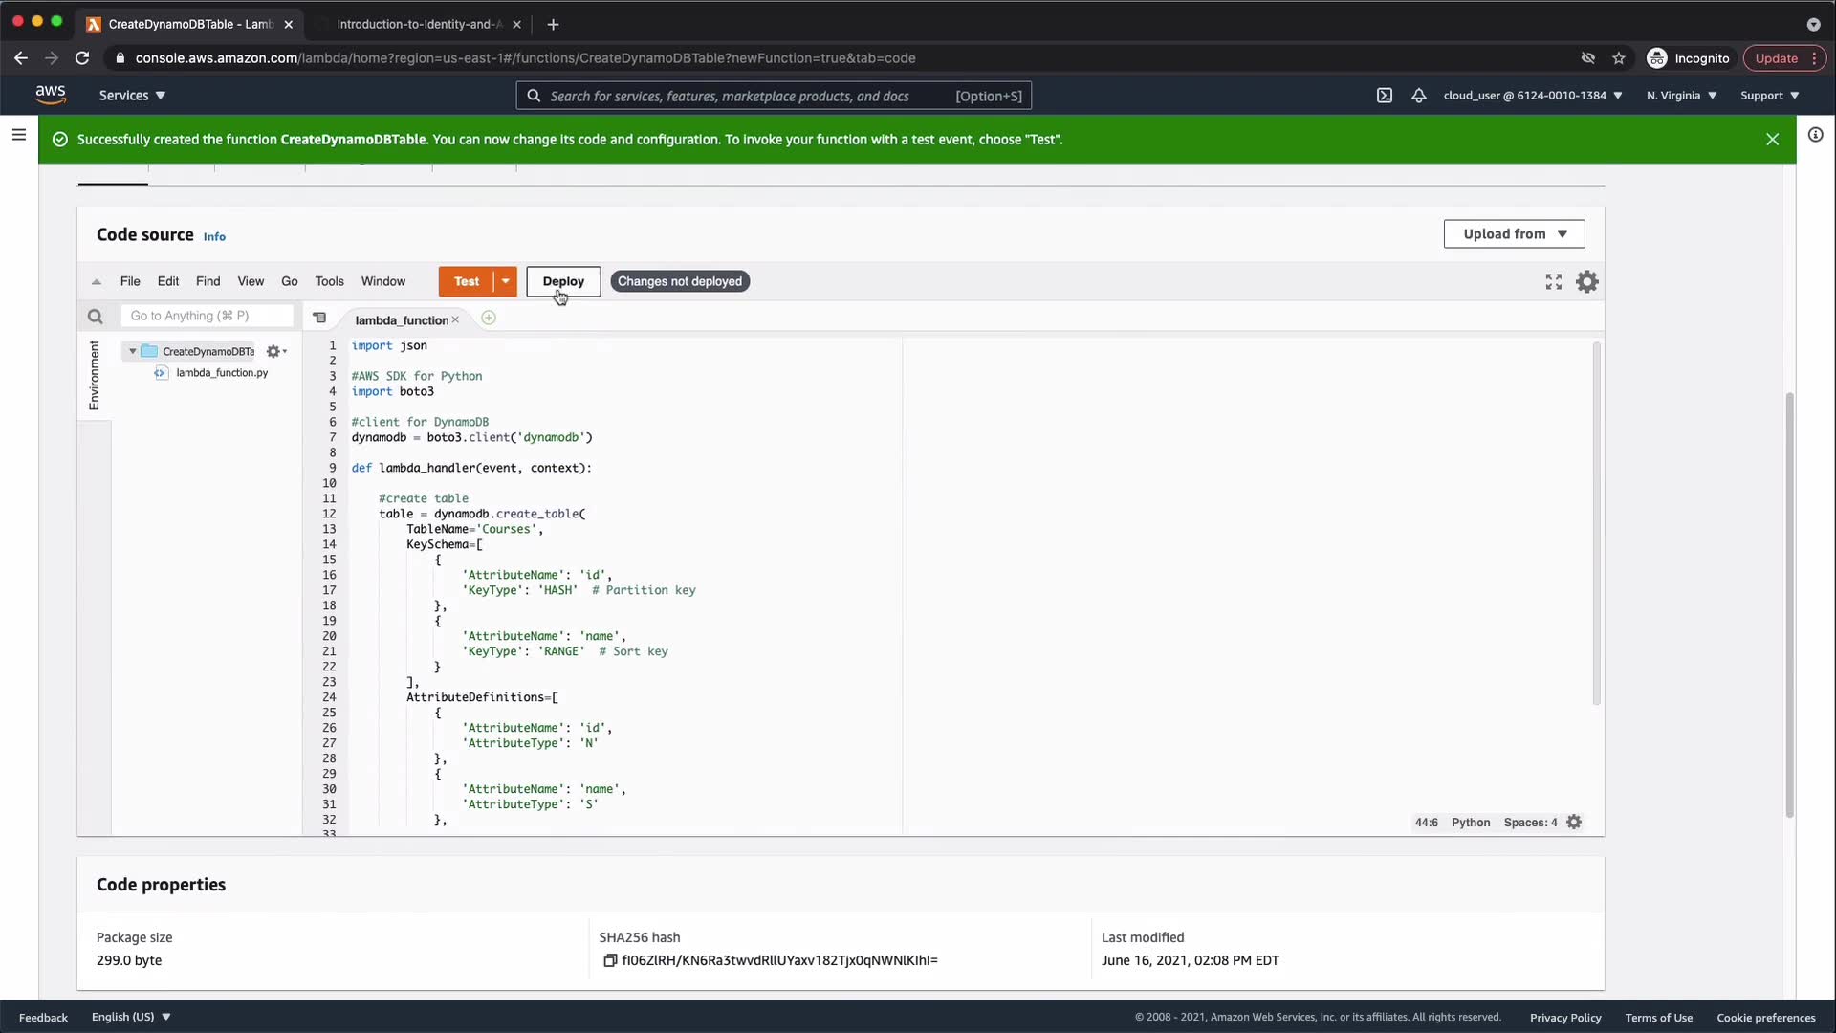The image size is (1836, 1033).
Task: Open status bar settings gear
Action: click(x=1574, y=823)
